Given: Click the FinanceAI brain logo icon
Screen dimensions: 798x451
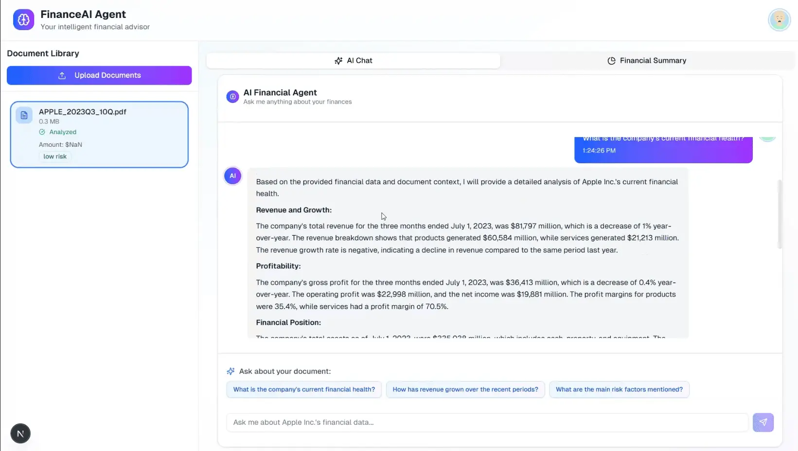Looking at the screenshot, I should pyautogui.click(x=23, y=20).
